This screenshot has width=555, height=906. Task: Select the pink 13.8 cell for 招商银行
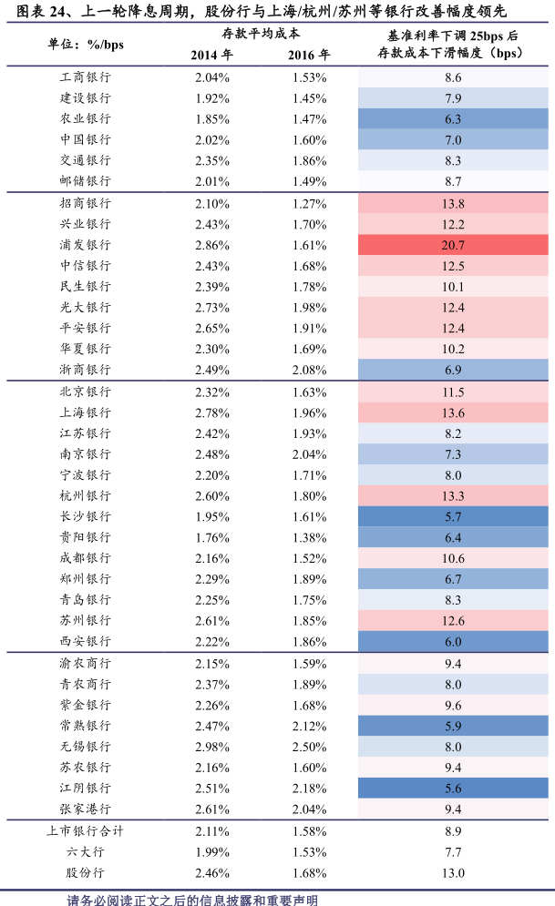(453, 203)
